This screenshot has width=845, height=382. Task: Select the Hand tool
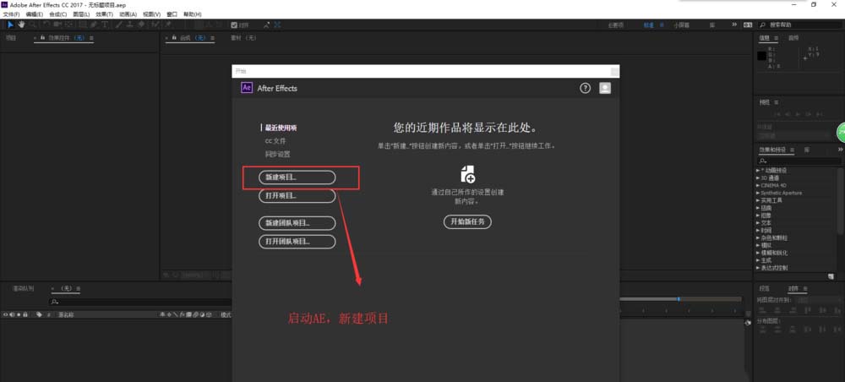[22, 25]
